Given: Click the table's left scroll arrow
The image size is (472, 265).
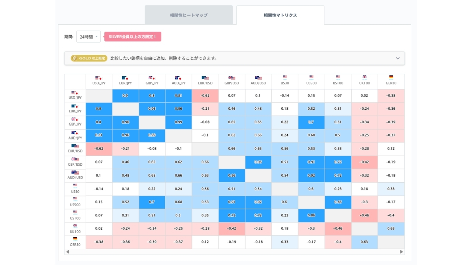Looking at the screenshot, I should point(67,252).
